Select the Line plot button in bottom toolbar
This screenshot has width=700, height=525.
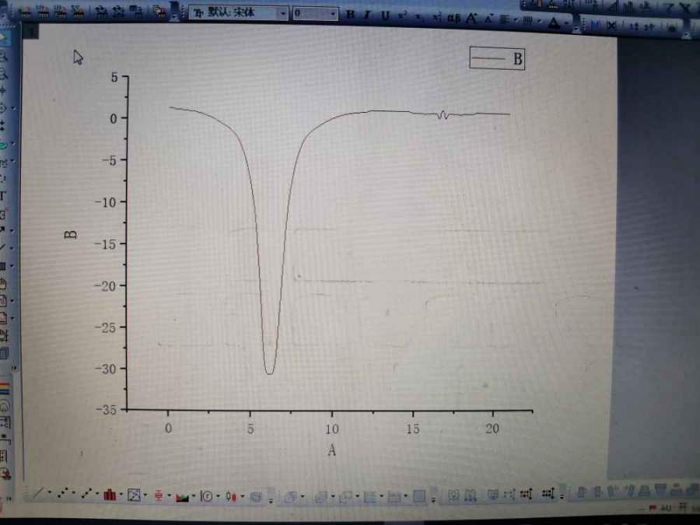38,493
